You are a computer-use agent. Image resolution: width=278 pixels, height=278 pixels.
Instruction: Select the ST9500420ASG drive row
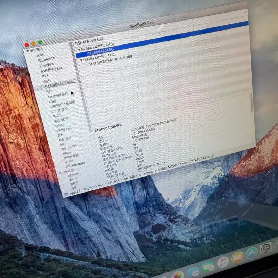[162, 40]
